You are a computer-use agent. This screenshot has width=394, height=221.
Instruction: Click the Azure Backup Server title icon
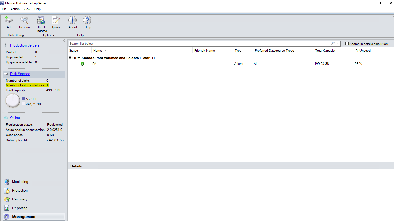(2, 3)
